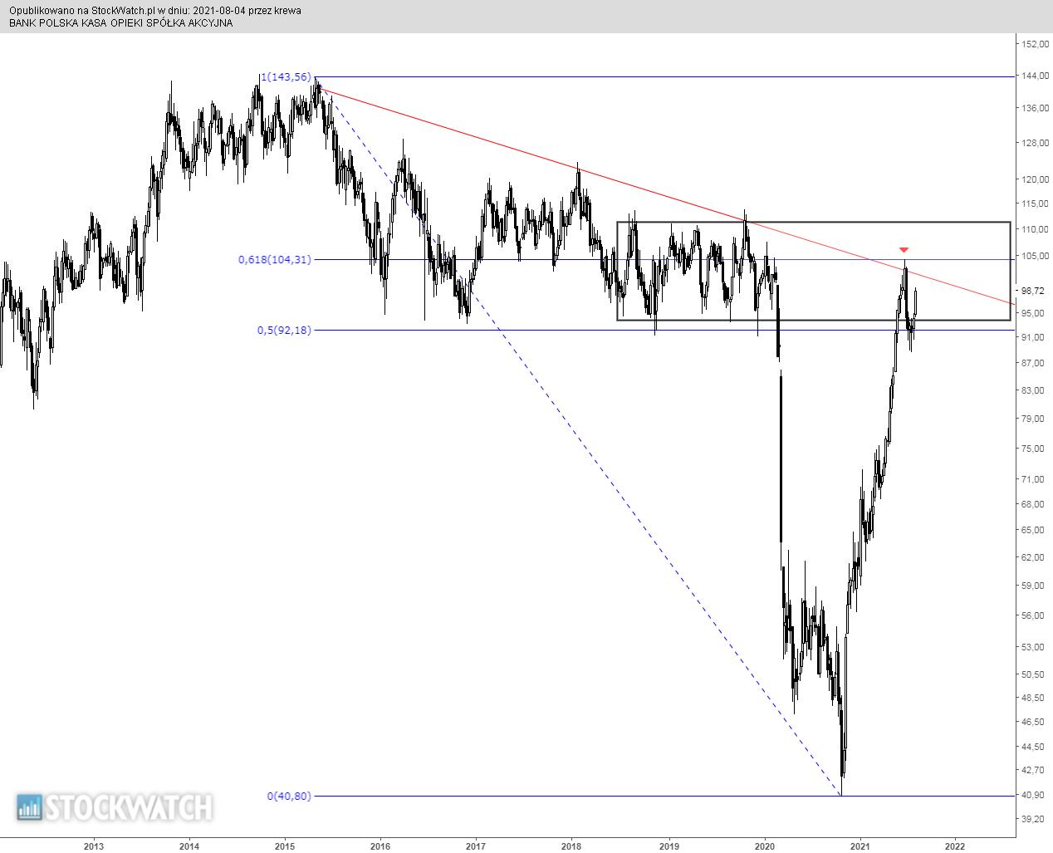Click the 2014 label on the time axis
Image resolution: width=1053 pixels, height=853 pixels.
click(189, 846)
